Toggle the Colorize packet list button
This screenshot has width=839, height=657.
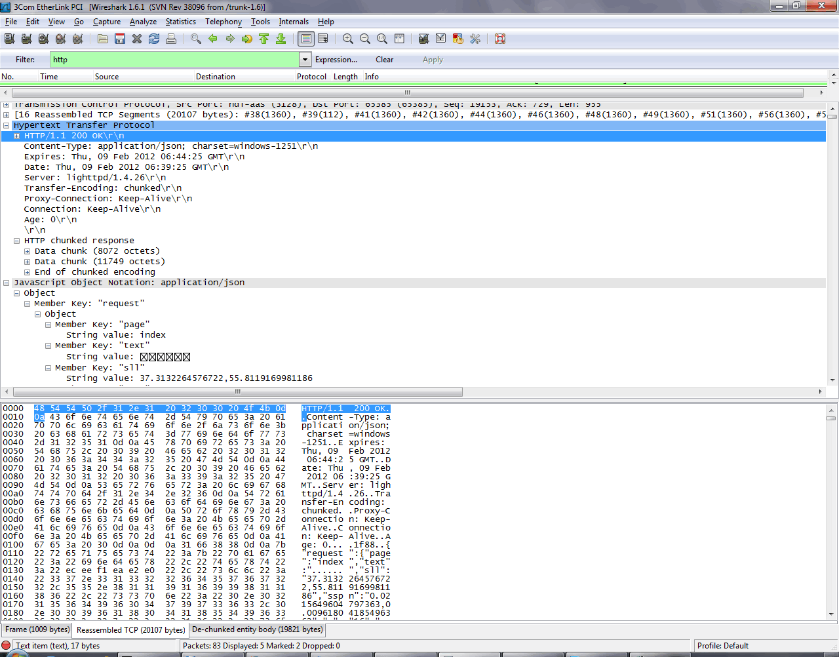pyautogui.click(x=306, y=39)
